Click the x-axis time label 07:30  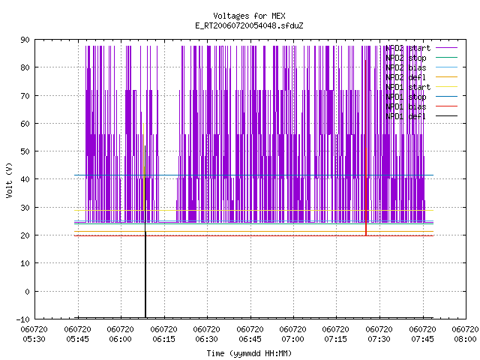379,339
